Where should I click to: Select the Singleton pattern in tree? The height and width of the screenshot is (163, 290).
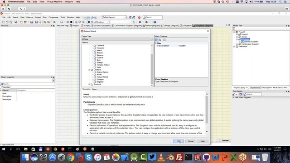click(x=100, y=81)
